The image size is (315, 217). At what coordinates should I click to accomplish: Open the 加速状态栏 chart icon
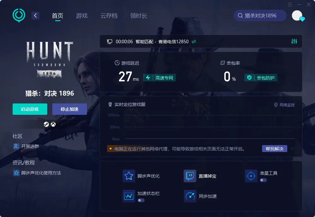click(x=129, y=196)
